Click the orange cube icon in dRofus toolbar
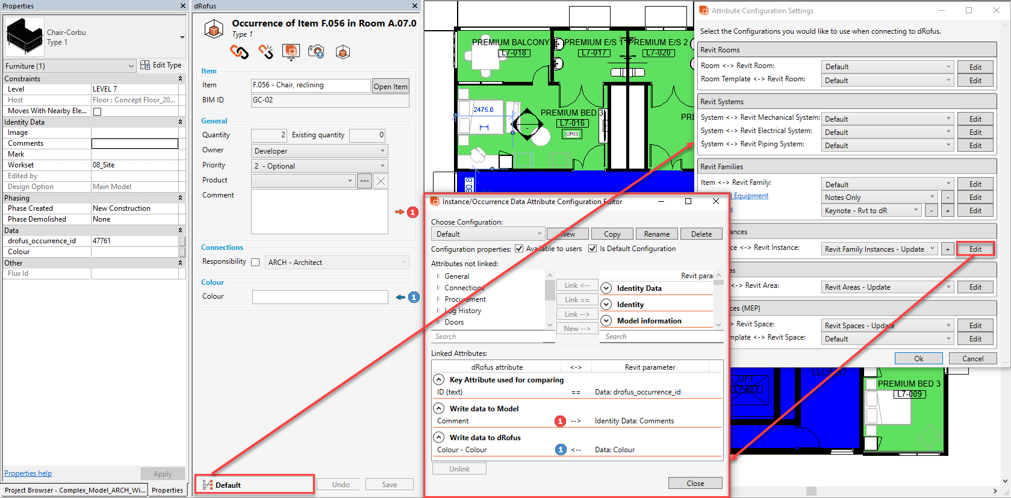The image size is (1011, 498). (x=343, y=52)
